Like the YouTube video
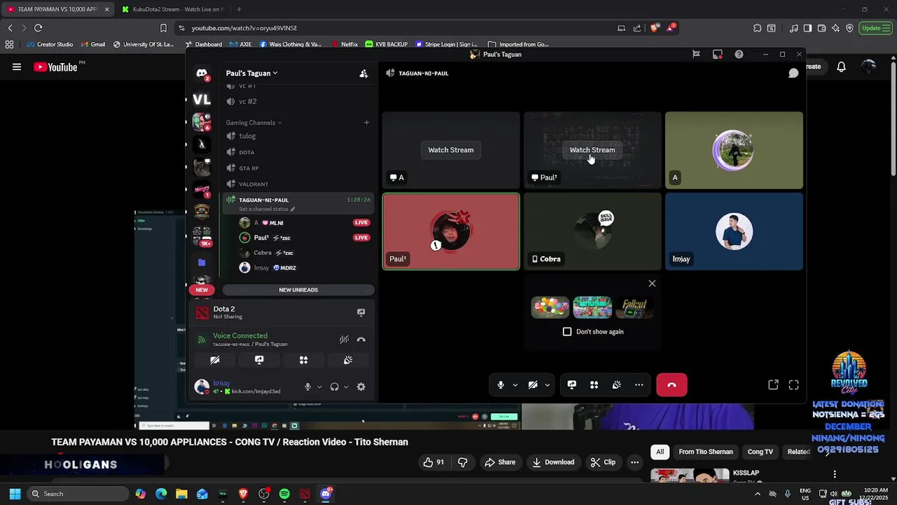This screenshot has width=897, height=505. tap(434, 462)
